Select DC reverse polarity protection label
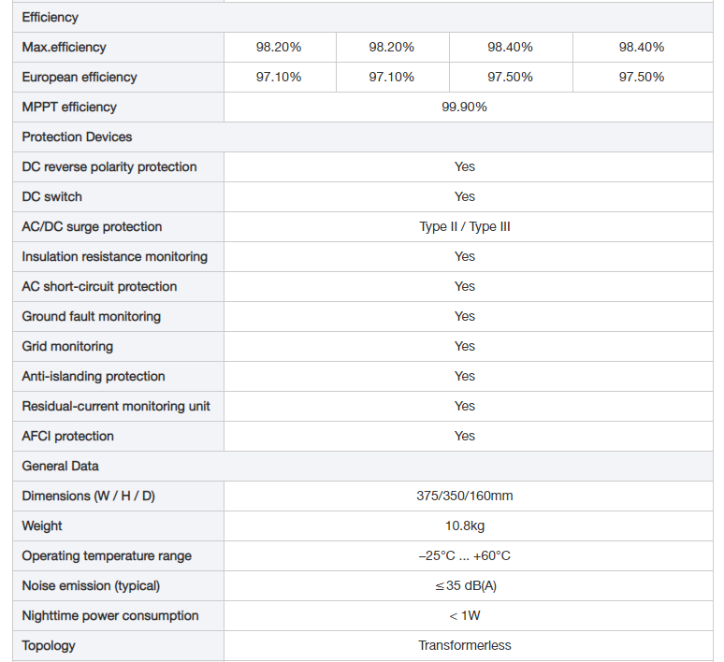Image resolution: width=724 pixels, height=662 pixels. tap(109, 167)
